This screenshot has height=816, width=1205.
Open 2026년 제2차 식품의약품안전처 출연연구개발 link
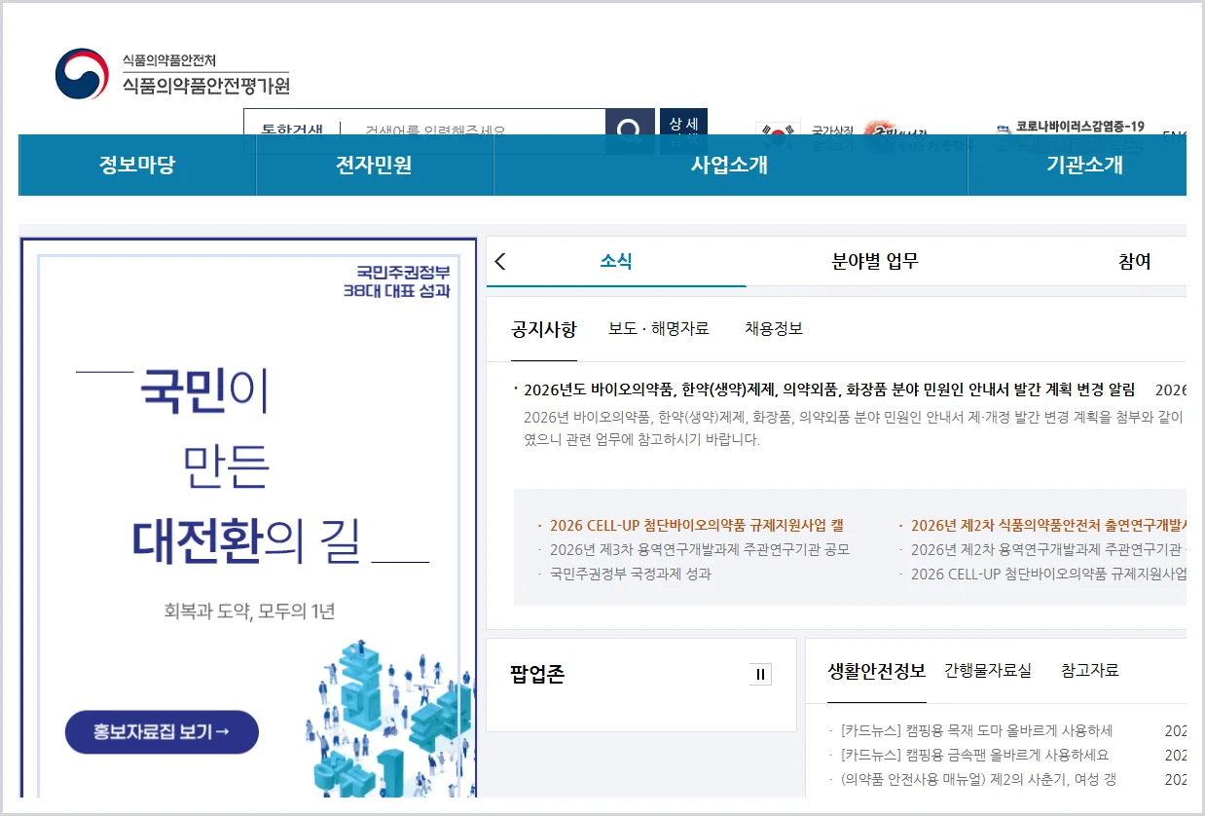1048,525
